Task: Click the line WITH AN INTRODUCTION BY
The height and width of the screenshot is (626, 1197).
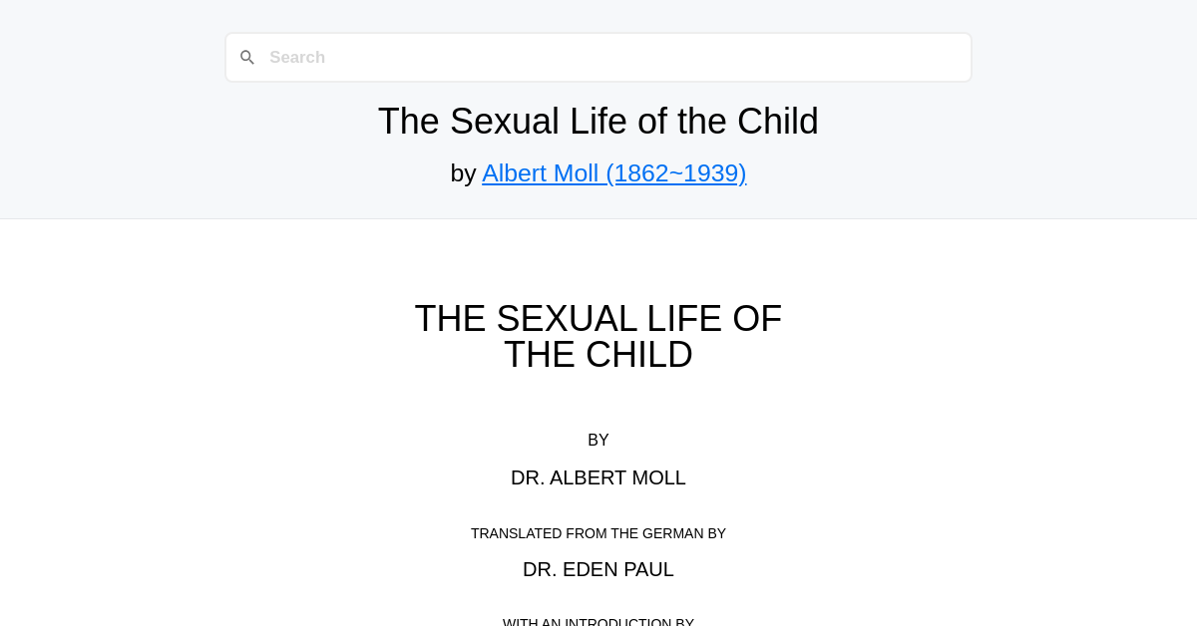Action: pyautogui.click(x=598, y=621)
